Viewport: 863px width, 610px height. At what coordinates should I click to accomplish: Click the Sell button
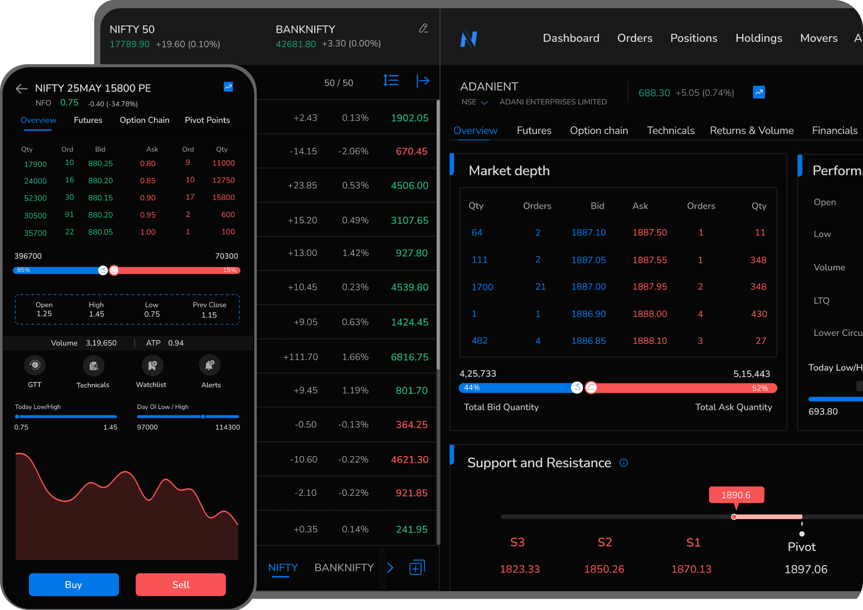180,585
